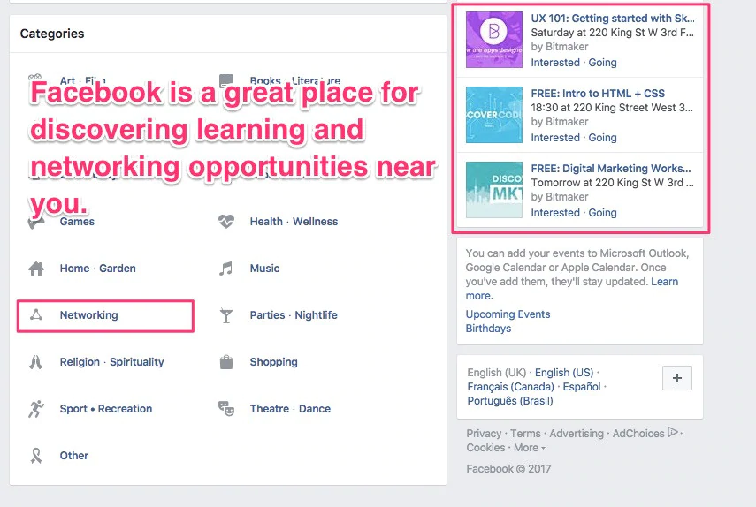Image resolution: width=756 pixels, height=507 pixels.
Task: Click the Theatre Dance masks icon
Action: coord(226,408)
